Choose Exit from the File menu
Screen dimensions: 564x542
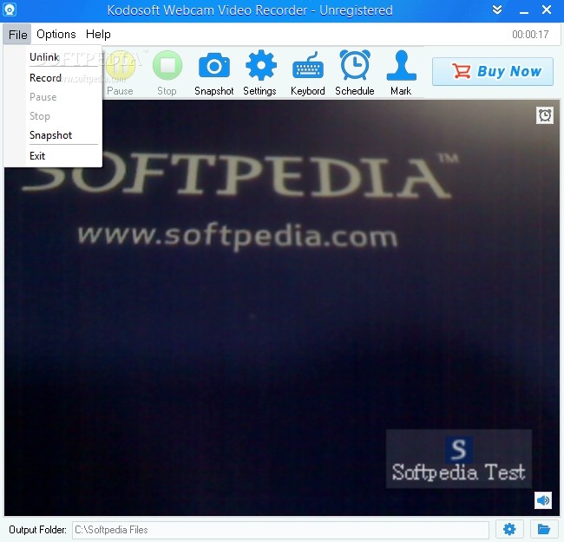(53, 156)
